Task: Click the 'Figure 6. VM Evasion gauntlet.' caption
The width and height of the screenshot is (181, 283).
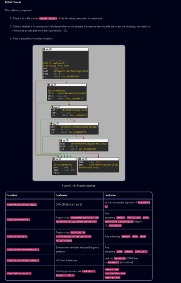Action: click(79, 186)
